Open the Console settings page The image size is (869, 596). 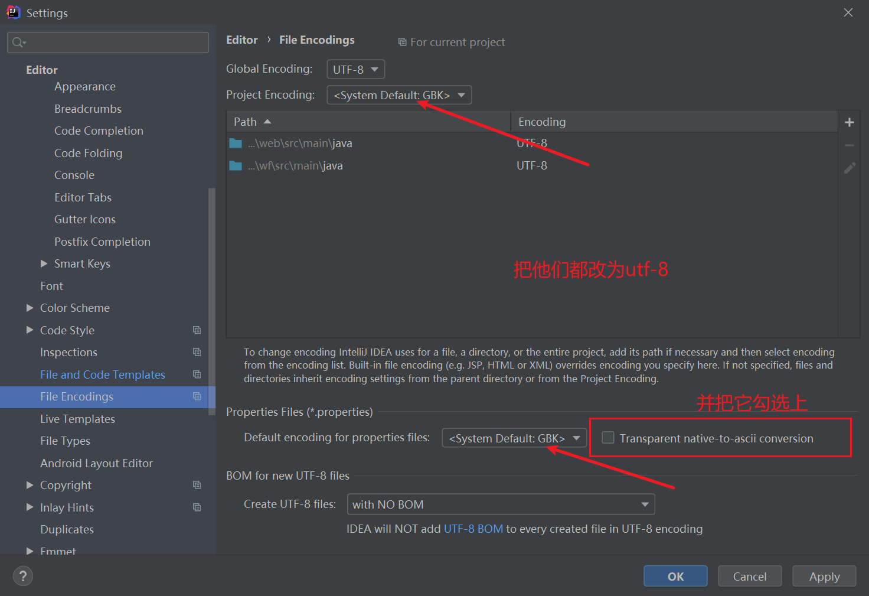[74, 175]
